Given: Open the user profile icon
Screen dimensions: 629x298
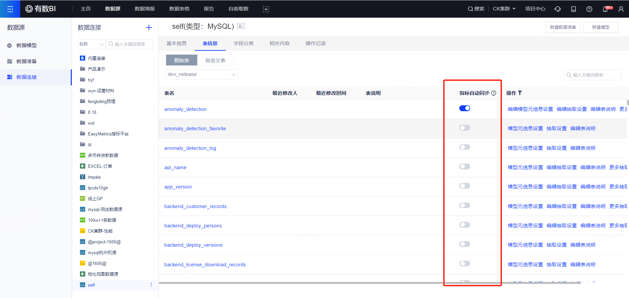Looking at the screenshot, I should (x=621, y=9).
